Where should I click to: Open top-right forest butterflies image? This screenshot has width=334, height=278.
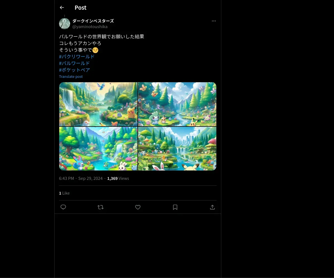point(177,104)
